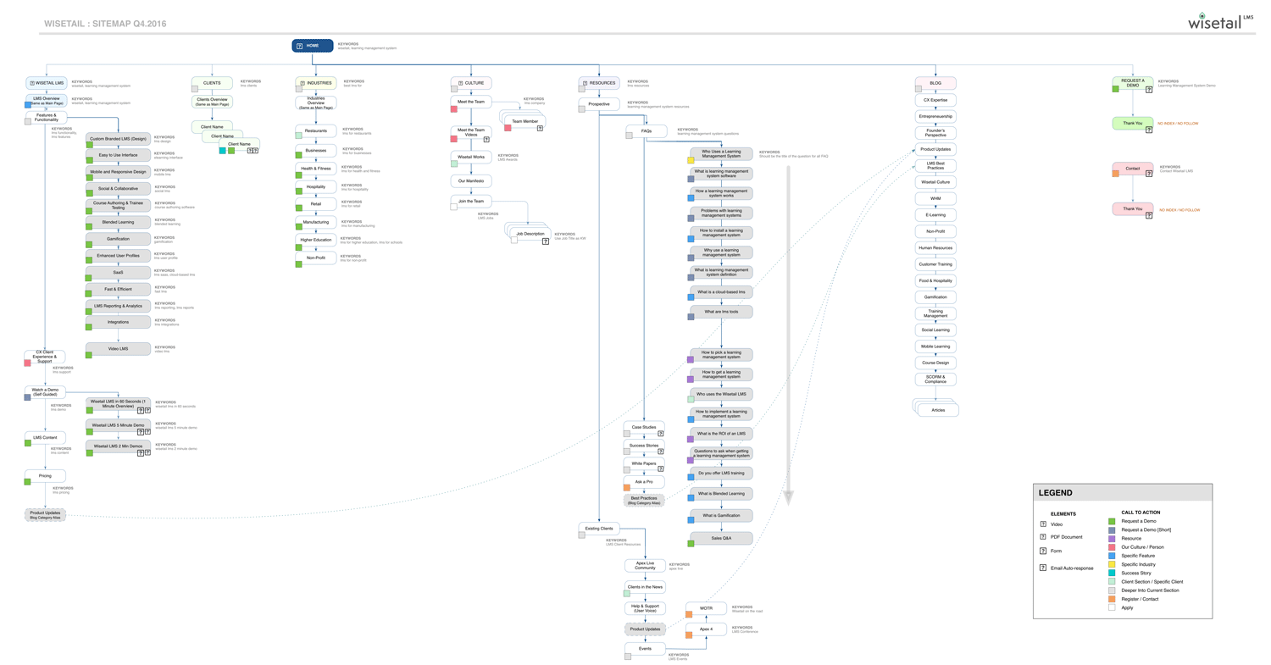The image size is (1271, 665).
Task: Select the BLOG section node
Action: (x=935, y=83)
